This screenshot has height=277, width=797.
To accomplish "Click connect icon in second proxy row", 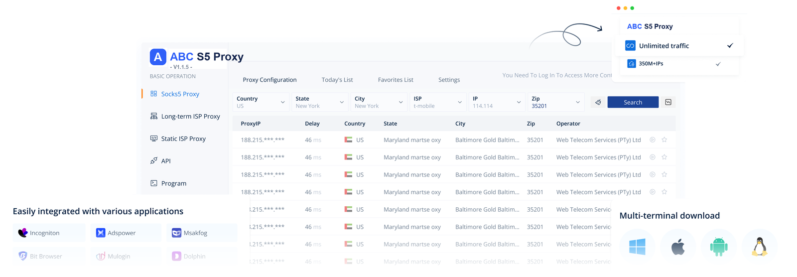I will point(653,157).
